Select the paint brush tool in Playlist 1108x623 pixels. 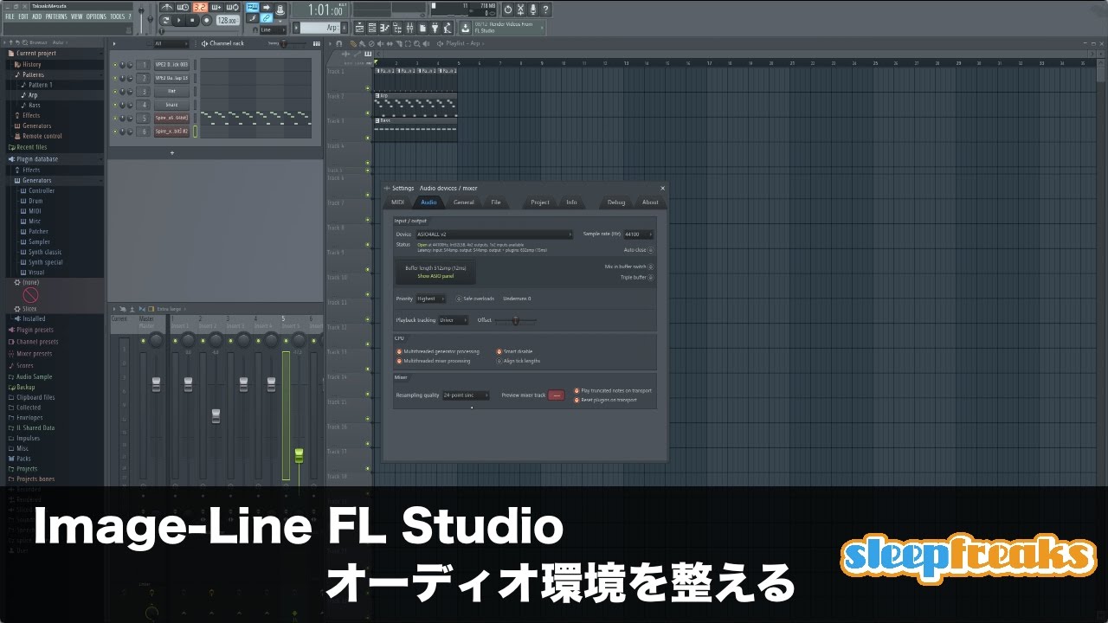362,43
